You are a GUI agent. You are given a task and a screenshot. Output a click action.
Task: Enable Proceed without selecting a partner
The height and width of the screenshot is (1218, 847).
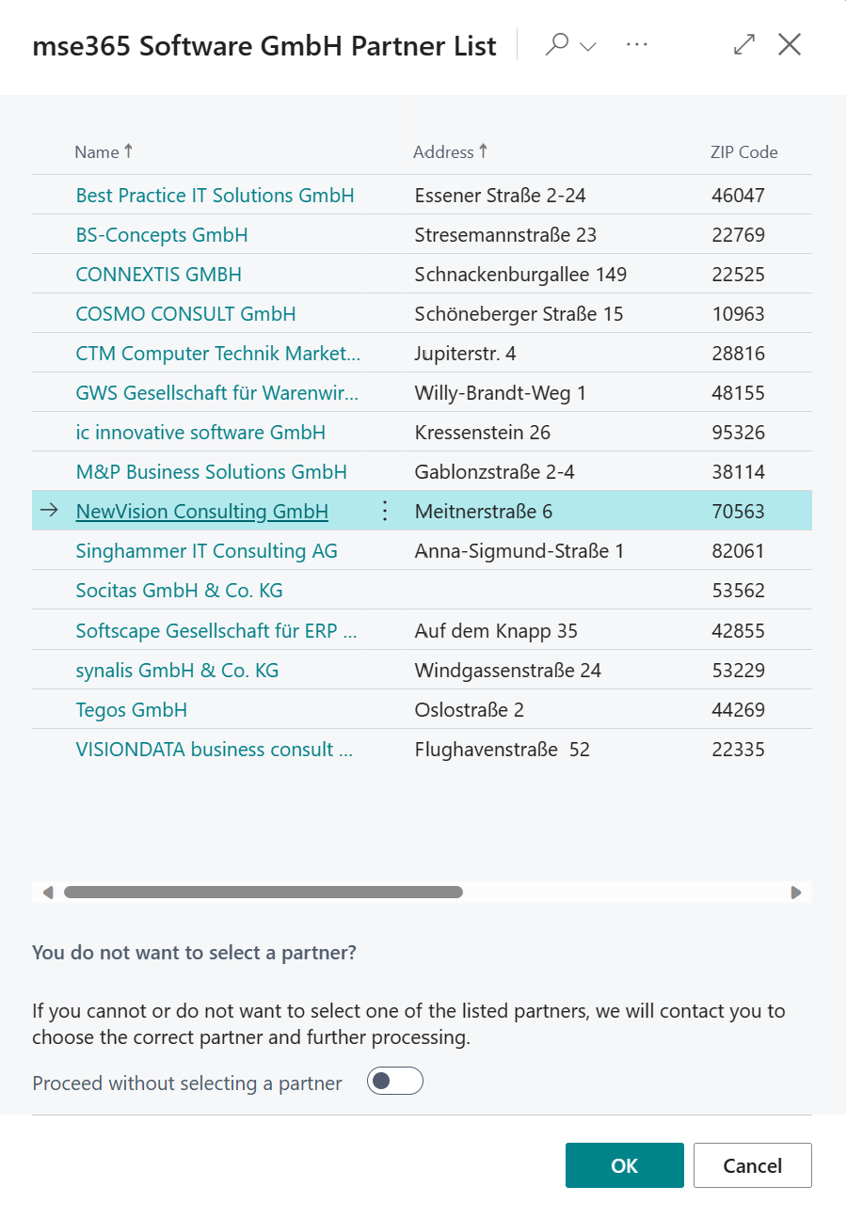click(x=394, y=1082)
